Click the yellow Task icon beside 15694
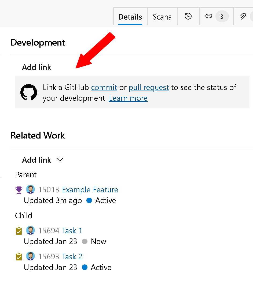The height and width of the screenshot is (284, 253). 19,230
